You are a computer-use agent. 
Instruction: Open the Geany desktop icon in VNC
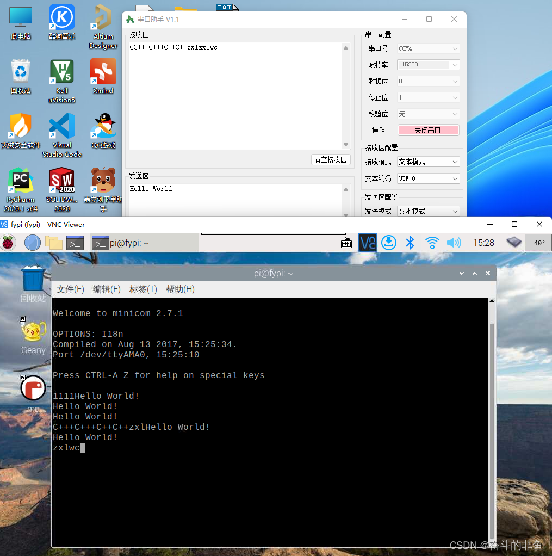pos(33,337)
